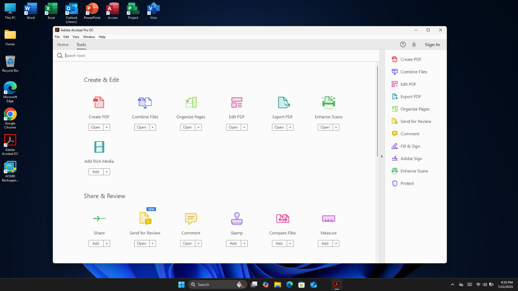Click the tools list vertical scrollbar
Screen dimensions: 518x291
click(377, 112)
